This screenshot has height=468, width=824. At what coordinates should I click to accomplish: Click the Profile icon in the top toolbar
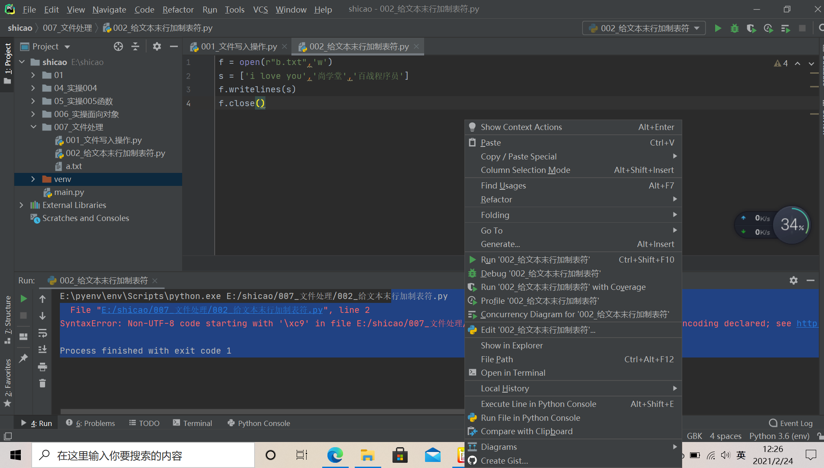[768, 28]
